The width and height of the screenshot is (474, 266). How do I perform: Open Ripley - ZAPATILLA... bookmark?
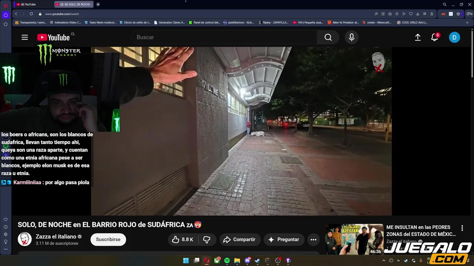(x=273, y=23)
